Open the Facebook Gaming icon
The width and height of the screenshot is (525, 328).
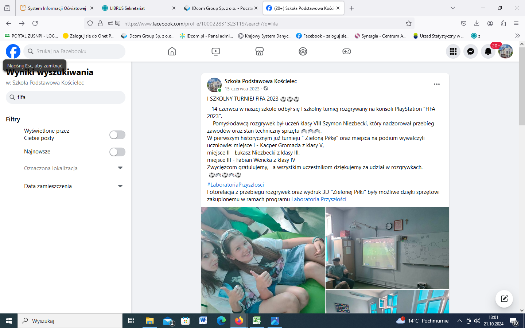(347, 51)
